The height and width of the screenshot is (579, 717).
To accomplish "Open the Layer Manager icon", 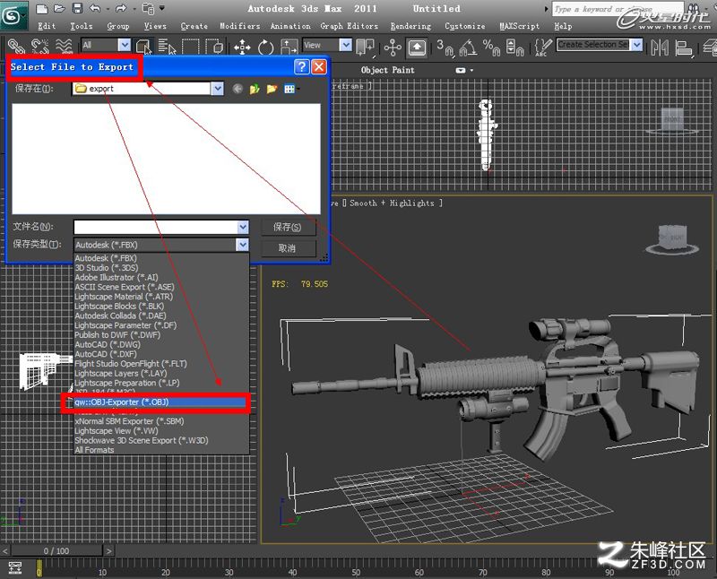I will (710, 48).
